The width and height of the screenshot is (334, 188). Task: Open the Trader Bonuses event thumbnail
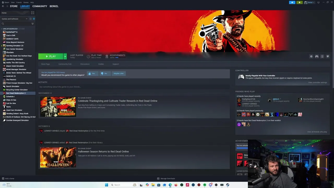pos(58,107)
